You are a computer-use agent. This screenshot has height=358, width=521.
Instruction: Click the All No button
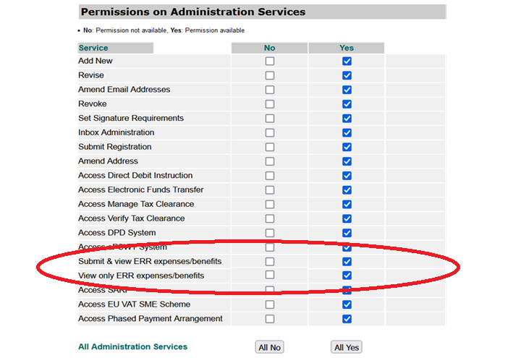click(x=269, y=347)
